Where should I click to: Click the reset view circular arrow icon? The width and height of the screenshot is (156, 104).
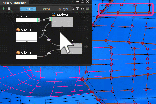point(86,28)
